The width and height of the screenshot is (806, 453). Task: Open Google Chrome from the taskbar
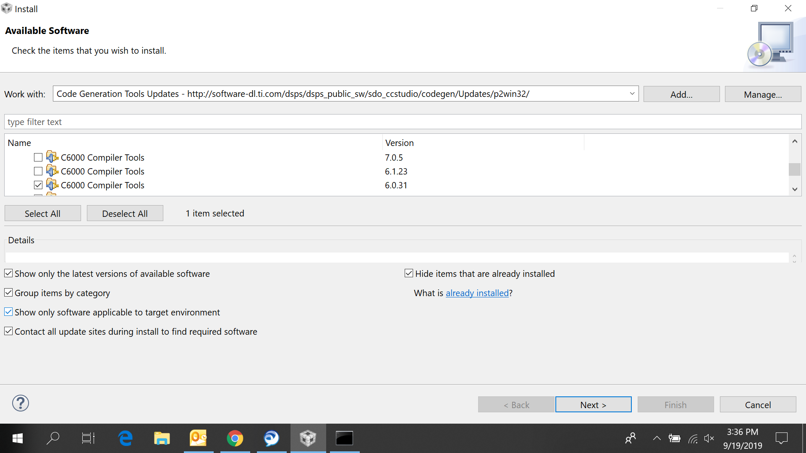[235, 439]
